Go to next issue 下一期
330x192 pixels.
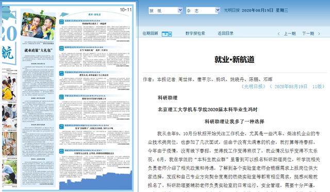click(x=308, y=33)
